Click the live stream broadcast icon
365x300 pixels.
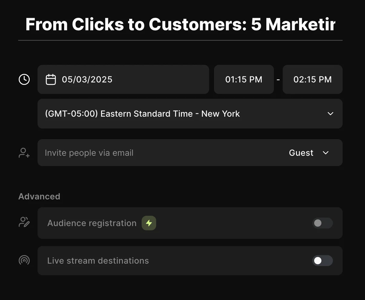24,260
